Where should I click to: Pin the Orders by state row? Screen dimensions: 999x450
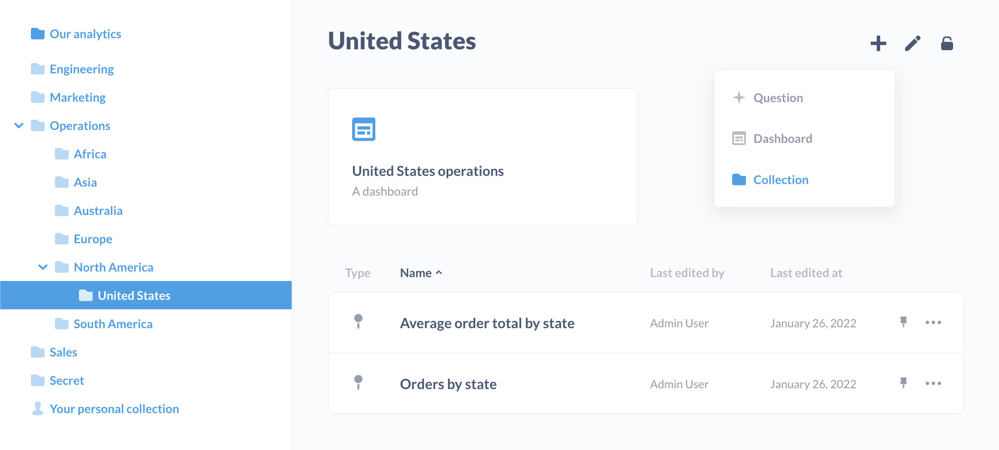[903, 383]
